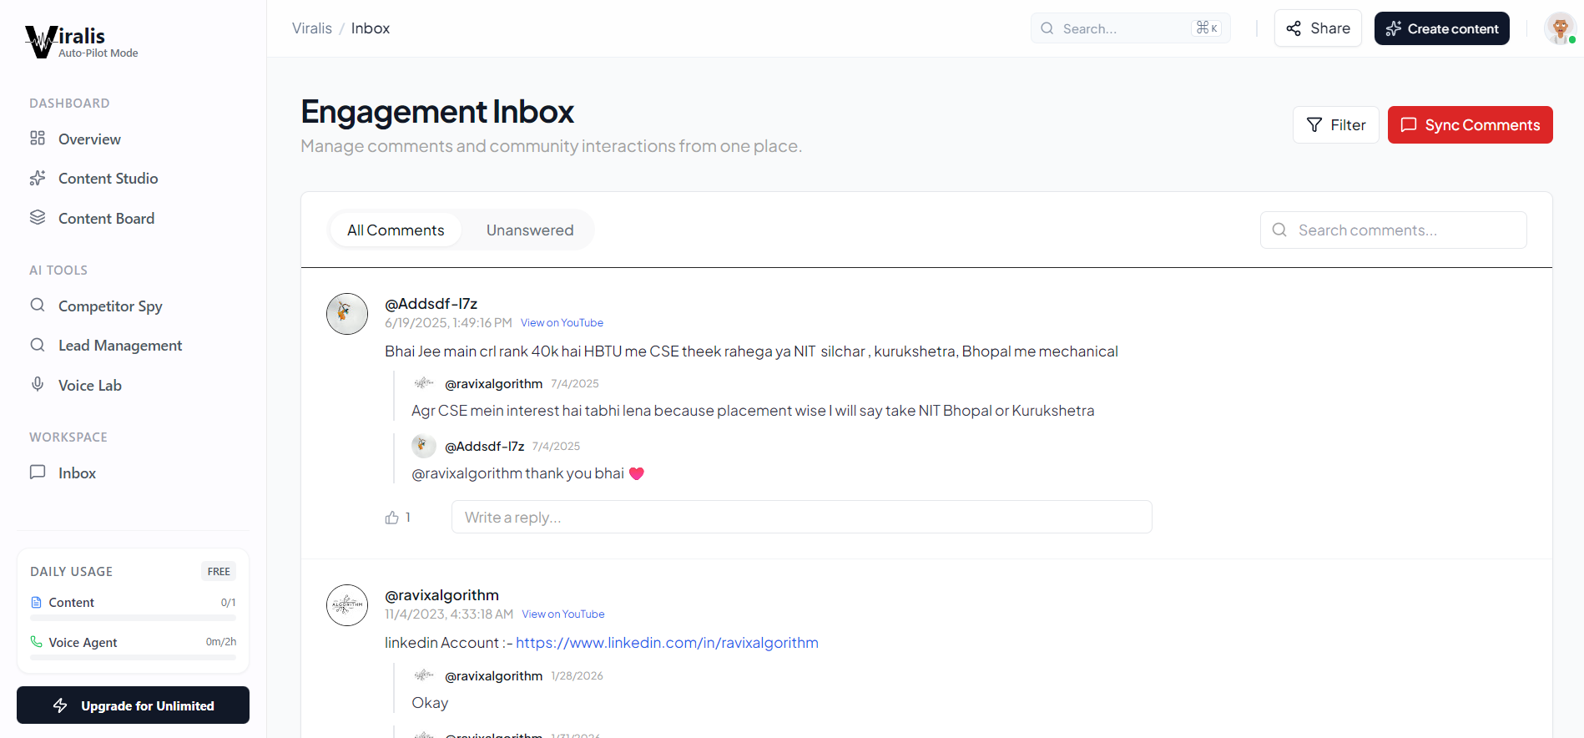Switch to the Unanswered tab
Viewport: 1584px width, 738px height.
click(530, 230)
